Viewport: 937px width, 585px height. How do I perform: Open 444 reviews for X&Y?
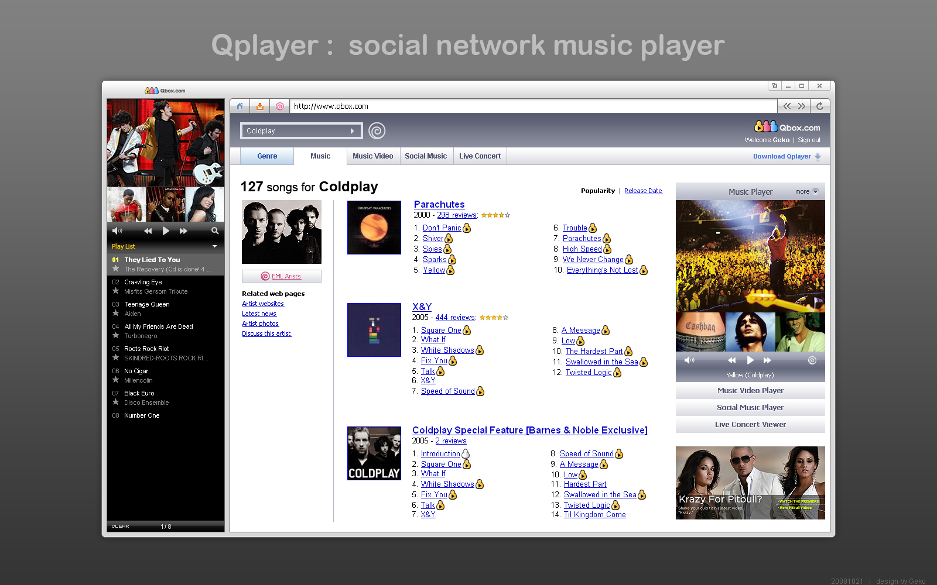(x=455, y=318)
